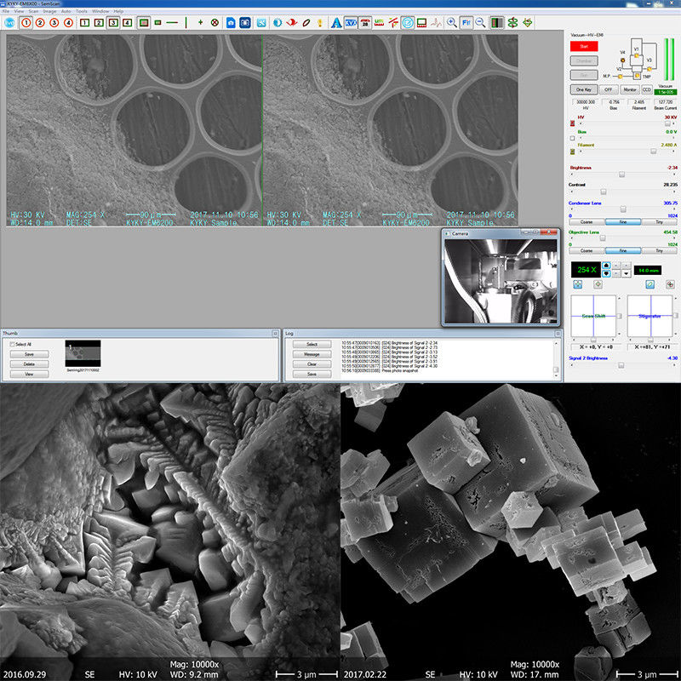Set Objective Lens step to Tiny

coord(659,250)
